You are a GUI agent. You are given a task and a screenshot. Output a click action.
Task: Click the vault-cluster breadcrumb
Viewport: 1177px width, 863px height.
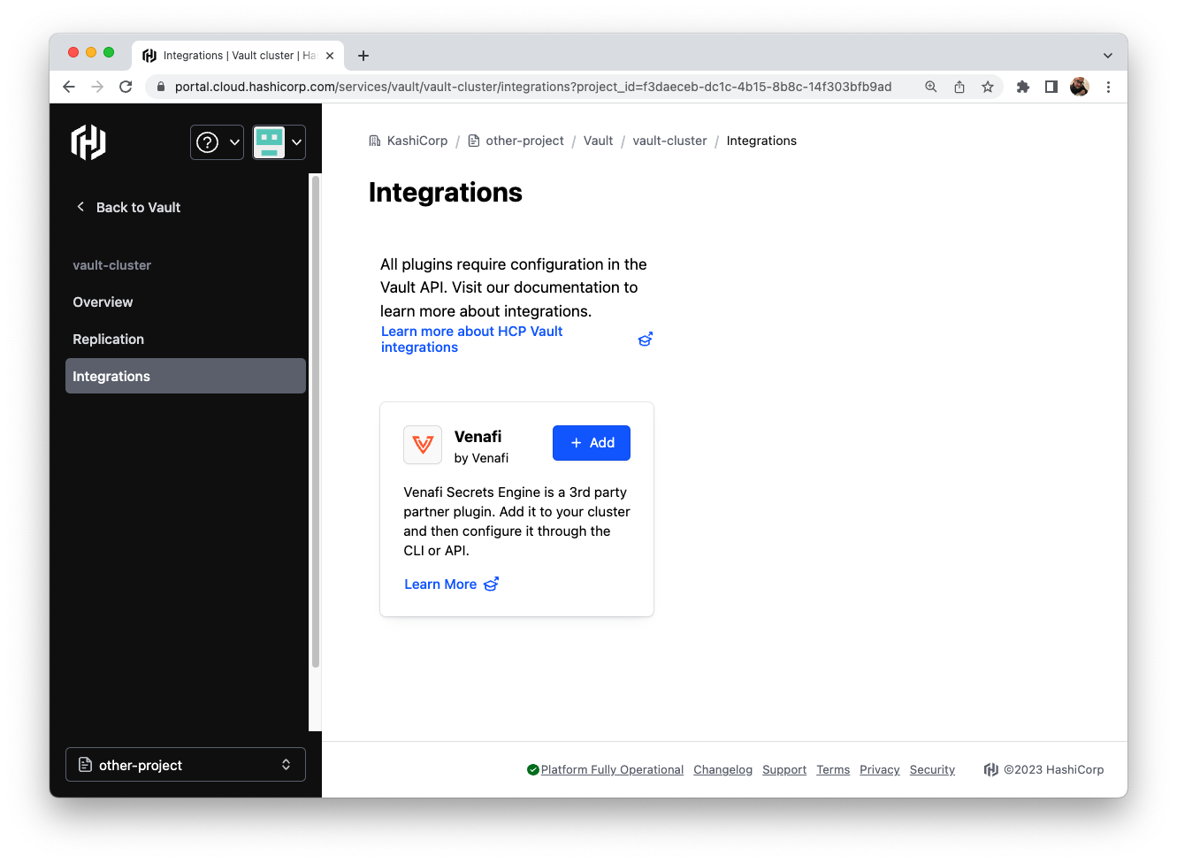[x=669, y=141]
